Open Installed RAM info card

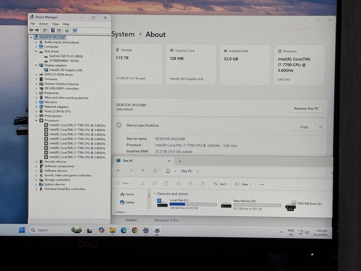244,65
